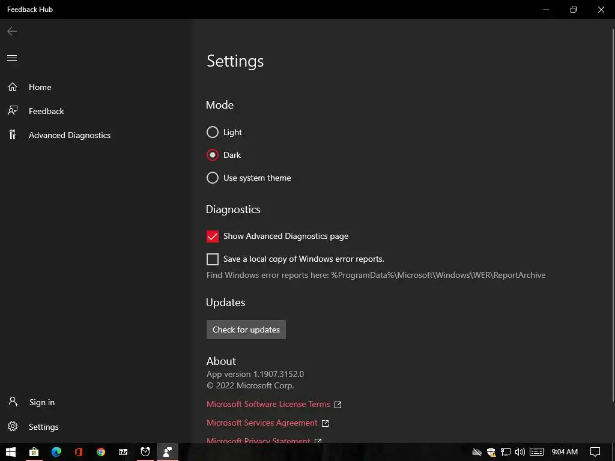This screenshot has width=615, height=461.
Task: Click the App version 1.1907.3152.0 text
Action: tap(255, 374)
